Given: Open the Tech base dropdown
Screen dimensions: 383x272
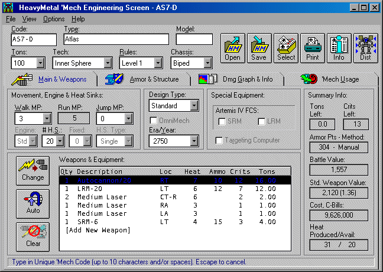Looking at the screenshot, I should click(x=107, y=63).
